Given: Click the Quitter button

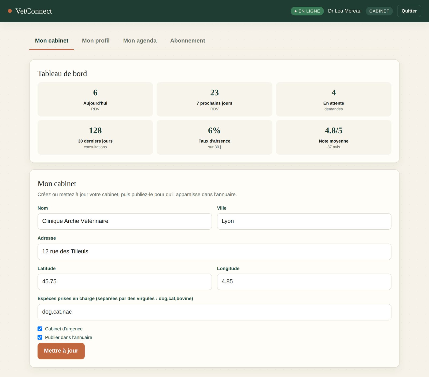Looking at the screenshot, I should point(409,11).
